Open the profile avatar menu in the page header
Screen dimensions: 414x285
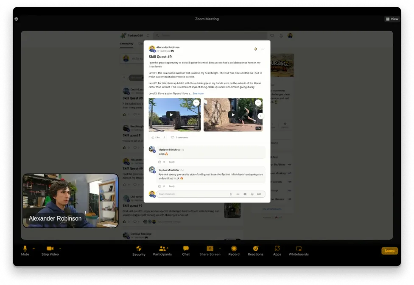point(290,35)
